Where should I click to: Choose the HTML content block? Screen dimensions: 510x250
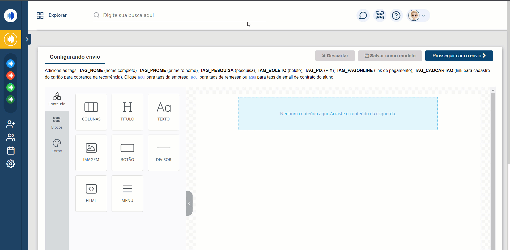[x=91, y=193]
